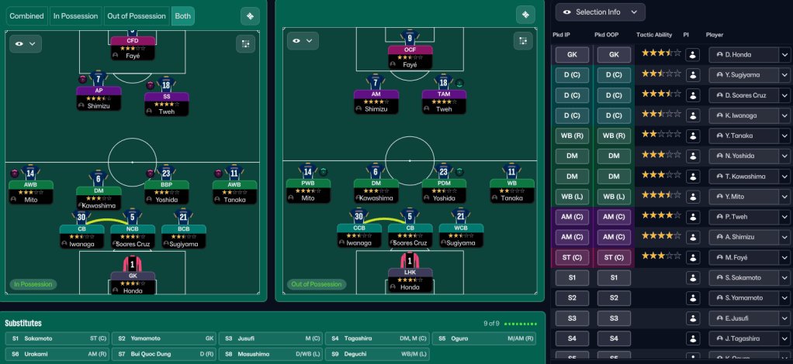Viewport: 793px width, 364px height.
Task: Click the tactic ability star rating for A. Shimizu
Action: (x=660, y=237)
